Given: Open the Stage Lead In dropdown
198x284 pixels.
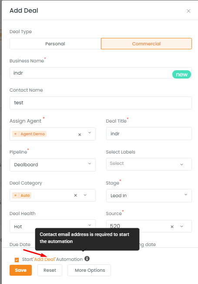Looking at the screenshot, I should coord(149,195).
